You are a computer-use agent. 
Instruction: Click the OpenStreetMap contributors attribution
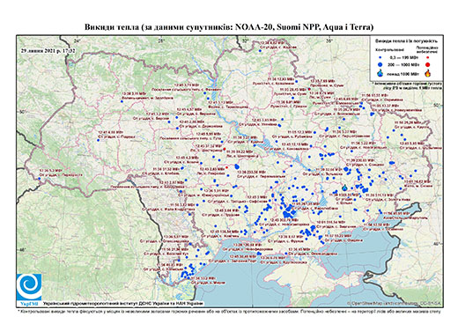[394, 304]
